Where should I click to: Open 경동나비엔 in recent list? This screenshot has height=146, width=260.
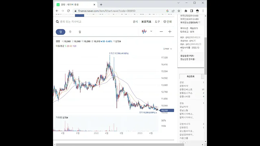[x=185, y=96]
